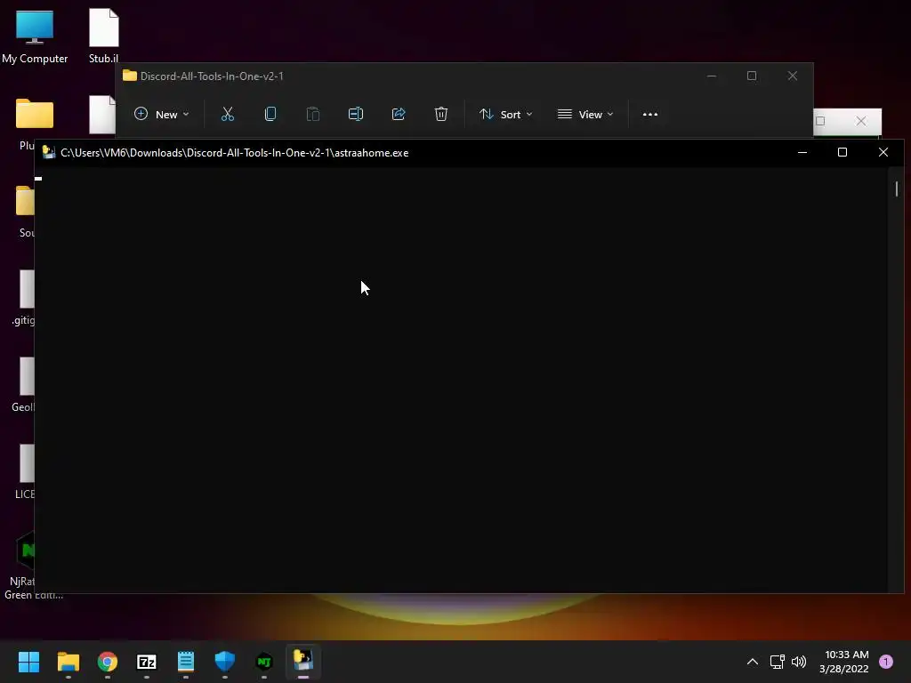
Task: Open Google Chrome from the taskbar
Action: pyautogui.click(x=108, y=662)
